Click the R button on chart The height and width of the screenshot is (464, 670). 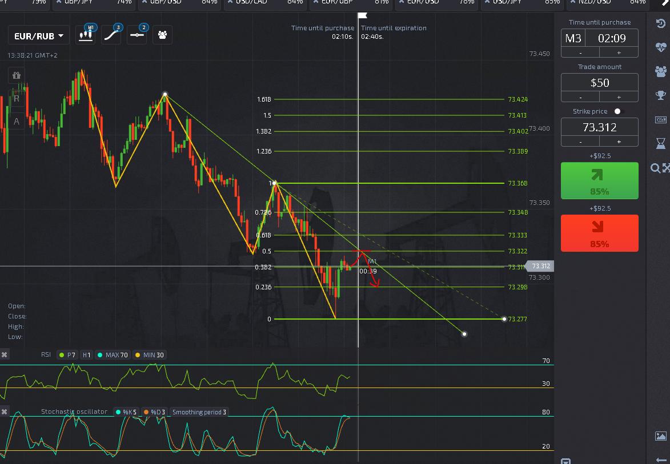[16, 99]
